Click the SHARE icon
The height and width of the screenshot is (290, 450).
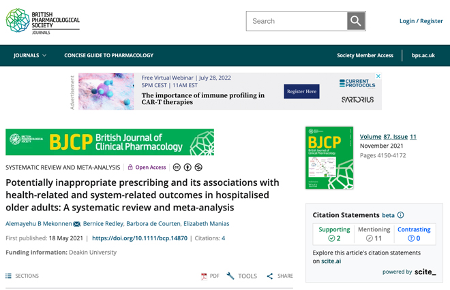pyautogui.click(x=270, y=276)
